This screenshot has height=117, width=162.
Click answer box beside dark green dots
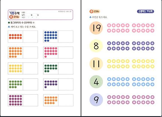[x=66, y=68]
